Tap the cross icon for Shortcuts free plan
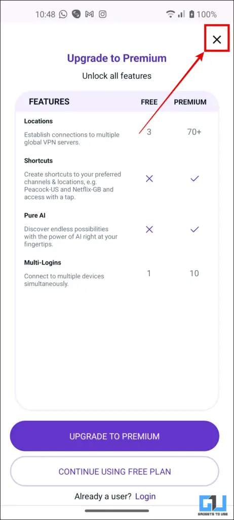The height and width of the screenshot is (520, 234). pos(149,179)
